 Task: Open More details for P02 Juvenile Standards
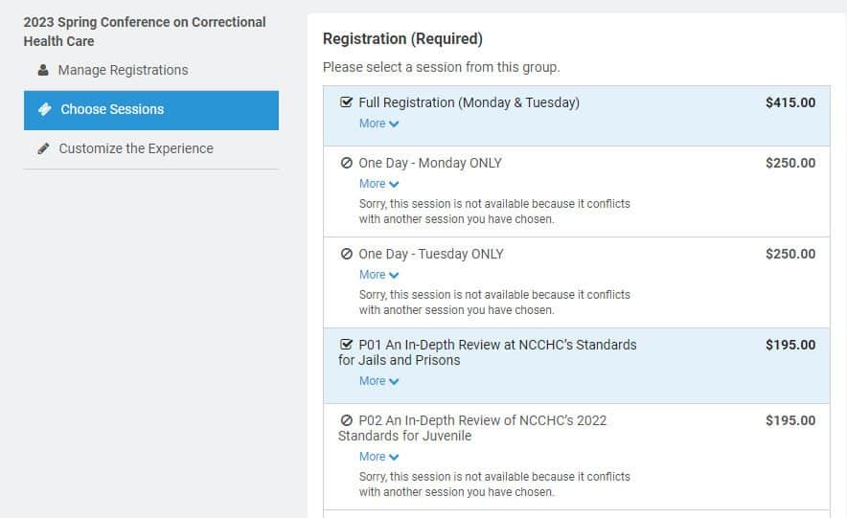[378, 457]
